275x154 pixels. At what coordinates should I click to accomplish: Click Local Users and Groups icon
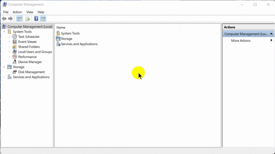(x=15, y=51)
